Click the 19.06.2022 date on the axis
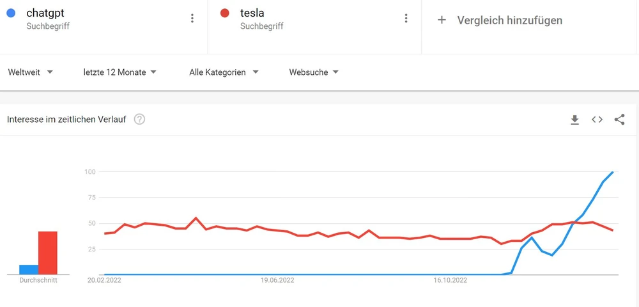Image resolution: width=639 pixels, height=307 pixels. coord(277,279)
